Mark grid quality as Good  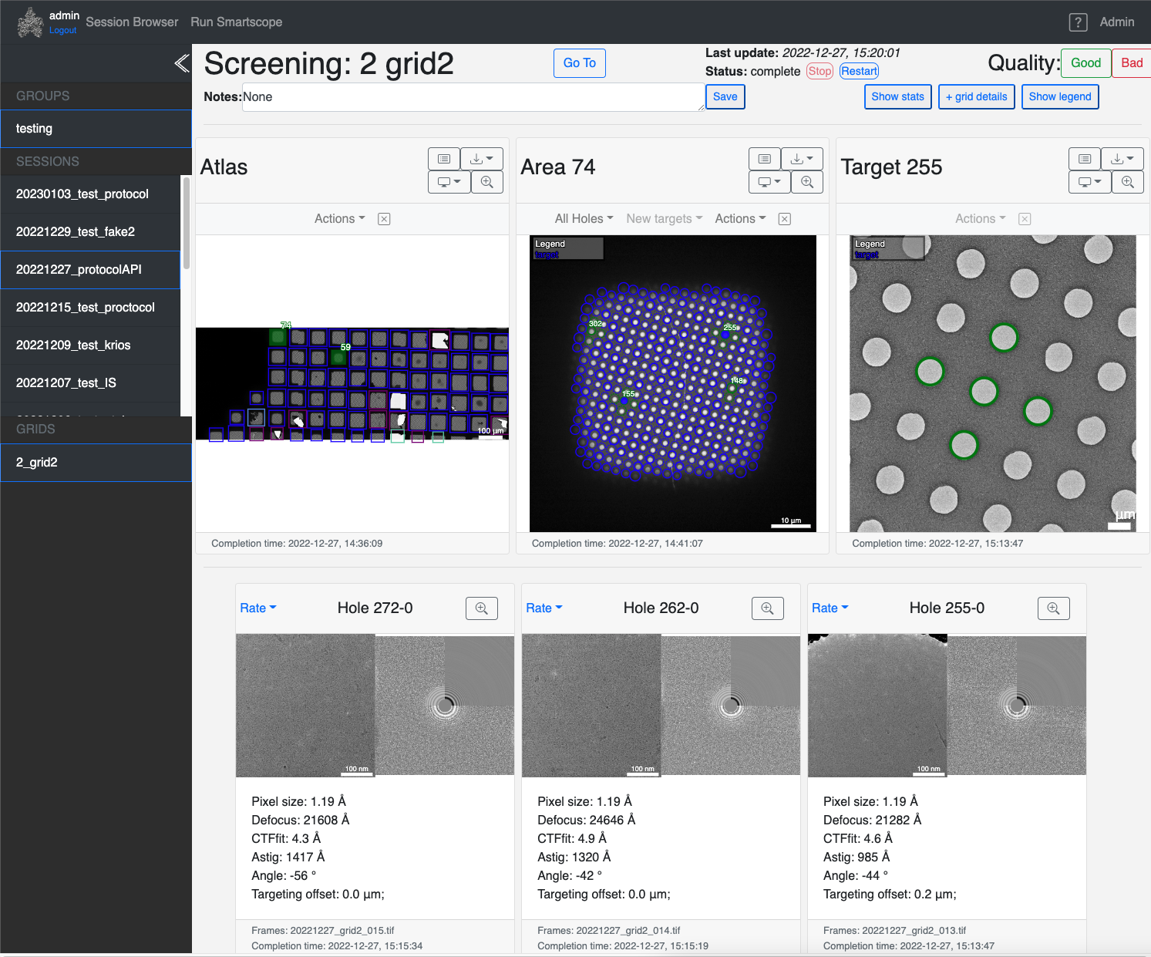(1085, 63)
